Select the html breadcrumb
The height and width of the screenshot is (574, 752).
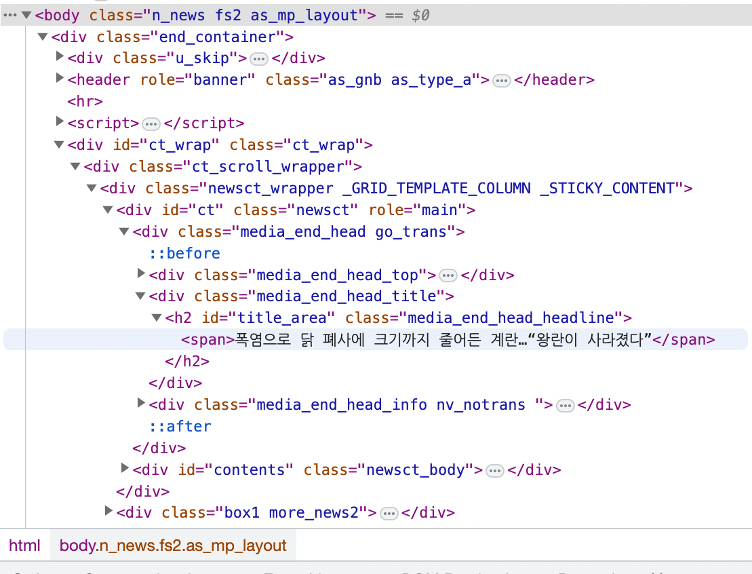click(24, 546)
